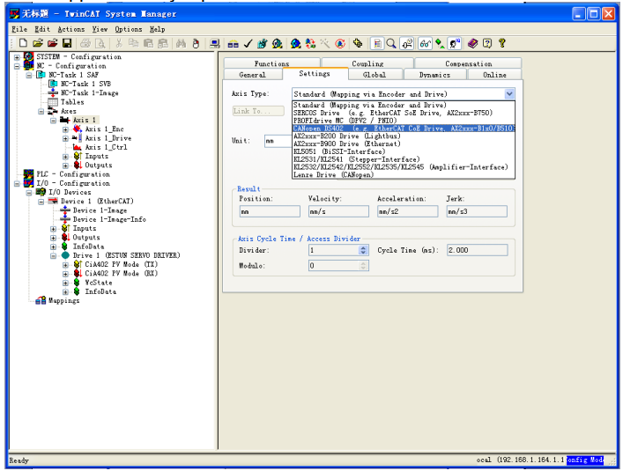This screenshot has height=471, width=623.
Task: Click the Axis Type dropdown arrow
Action: click(x=509, y=94)
